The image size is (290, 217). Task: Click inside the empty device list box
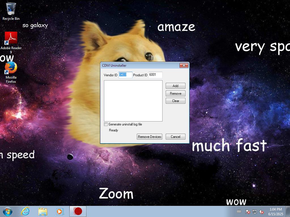click(133, 101)
